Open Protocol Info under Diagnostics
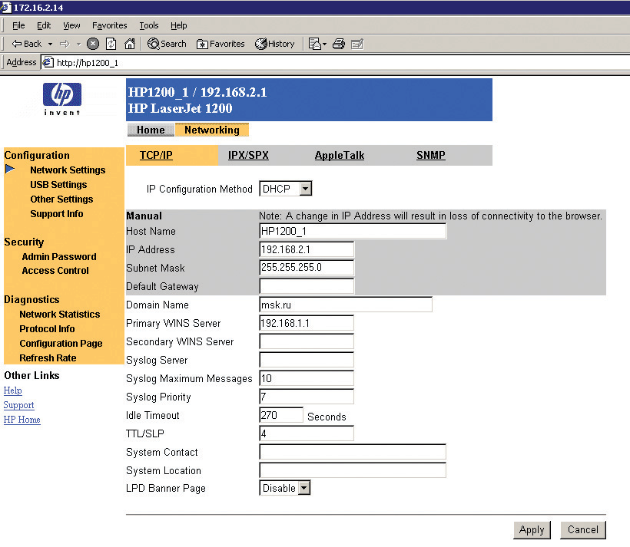Screen dimensions: 630x547 point(47,329)
